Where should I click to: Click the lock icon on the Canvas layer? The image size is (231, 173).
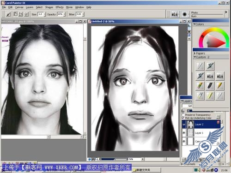tap(218, 143)
